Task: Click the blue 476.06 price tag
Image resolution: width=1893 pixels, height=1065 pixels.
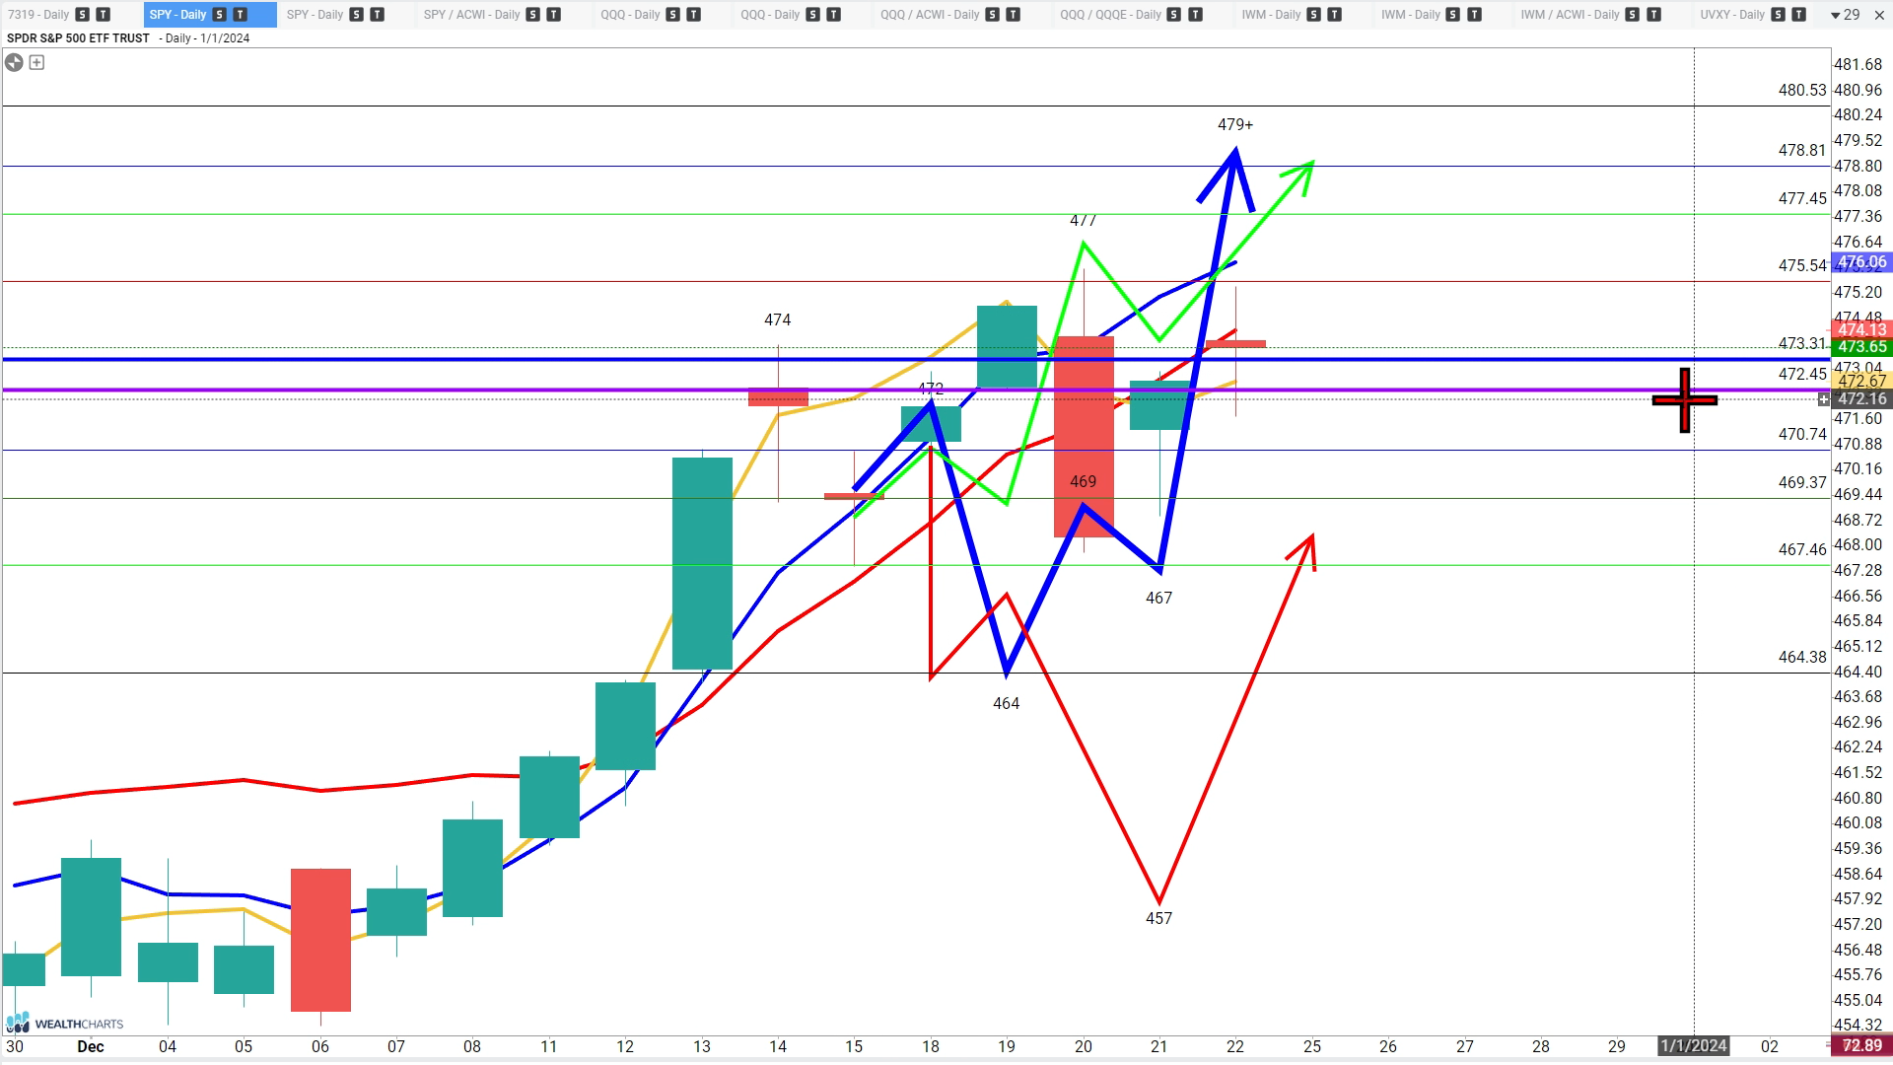Action: pos(1861,262)
